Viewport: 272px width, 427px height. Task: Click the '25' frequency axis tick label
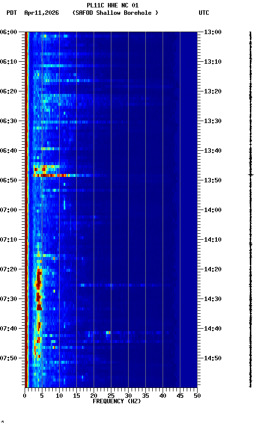pos(111,396)
